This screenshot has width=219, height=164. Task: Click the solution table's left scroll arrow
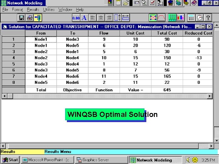(x=5, y=96)
